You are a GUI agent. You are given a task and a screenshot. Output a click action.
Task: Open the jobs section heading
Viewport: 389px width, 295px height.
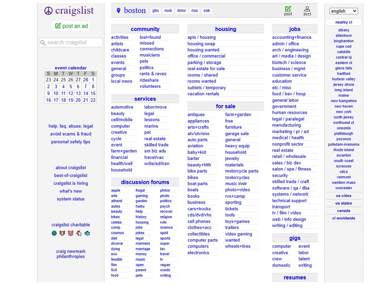click(x=294, y=29)
